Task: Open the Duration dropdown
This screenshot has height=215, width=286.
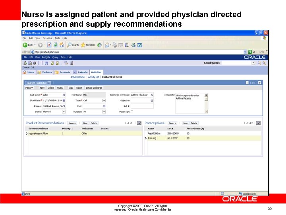Action: pos(104,112)
